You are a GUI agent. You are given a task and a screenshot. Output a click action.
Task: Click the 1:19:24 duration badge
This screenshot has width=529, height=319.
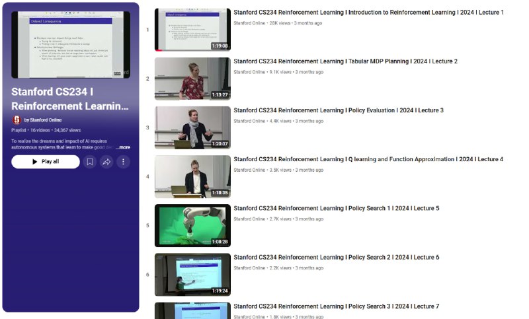point(220,291)
